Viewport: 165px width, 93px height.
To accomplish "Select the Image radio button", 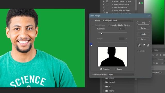I will click(x=115, y=69).
